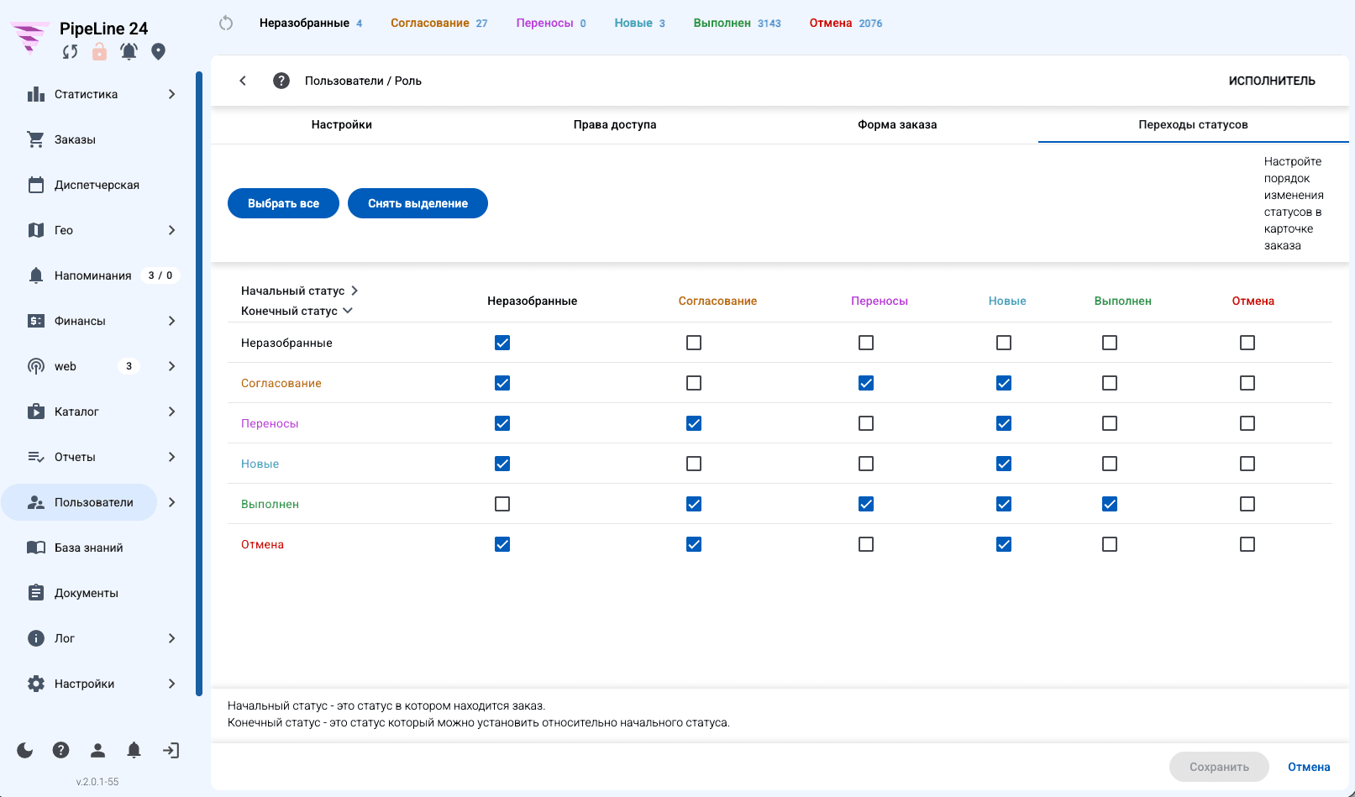Screen dimensions: 1355x797
Task: Expand the Каталог sidebar submenu
Action: pos(171,412)
